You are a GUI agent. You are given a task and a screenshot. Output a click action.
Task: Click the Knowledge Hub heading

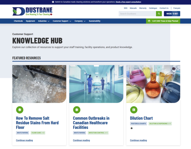point(37,40)
